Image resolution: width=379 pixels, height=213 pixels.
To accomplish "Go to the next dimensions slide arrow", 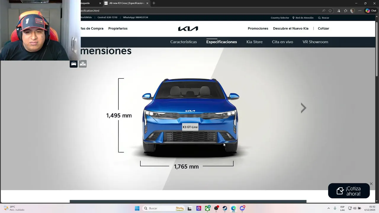I will point(303,108).
